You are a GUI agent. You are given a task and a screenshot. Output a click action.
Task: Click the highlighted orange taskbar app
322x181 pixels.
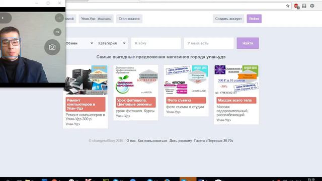pyautogui.click(x=188, y=179)
